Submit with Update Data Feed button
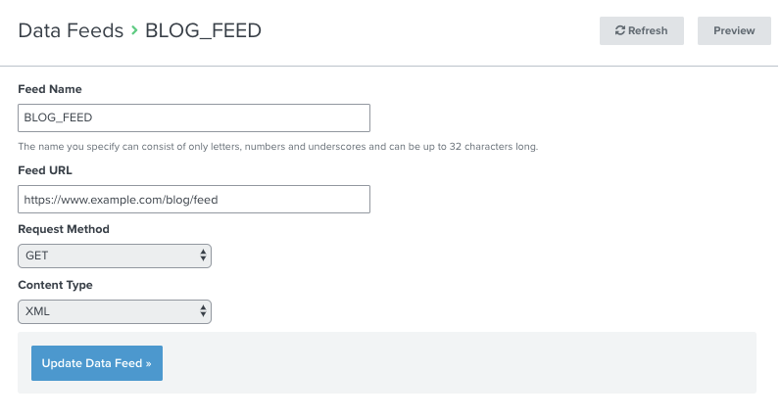Screen dimensions: 781x419 click(x=97, y=363)
